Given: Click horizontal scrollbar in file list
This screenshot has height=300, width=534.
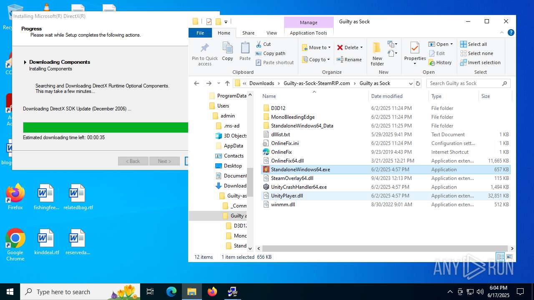Looking at the screenshot, I should [x=385, y=248].
